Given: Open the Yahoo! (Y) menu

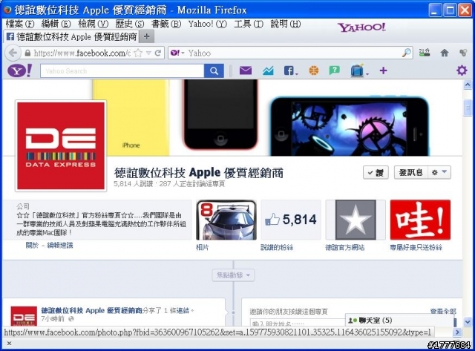Looking at the screenshot, I should 208,24.
